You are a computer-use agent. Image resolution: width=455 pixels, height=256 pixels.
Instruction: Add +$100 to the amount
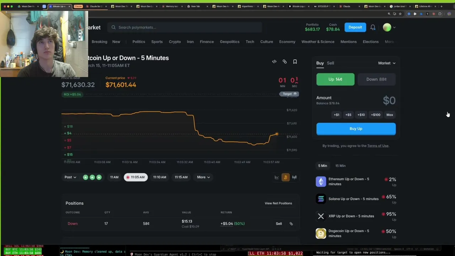[x=376, y=115]
